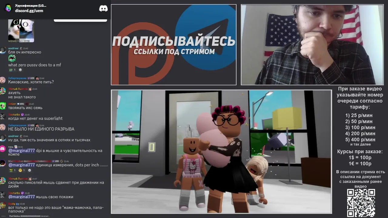
Task: Add reaction to the 'what zero' message
Action: (x=20, y=70)
